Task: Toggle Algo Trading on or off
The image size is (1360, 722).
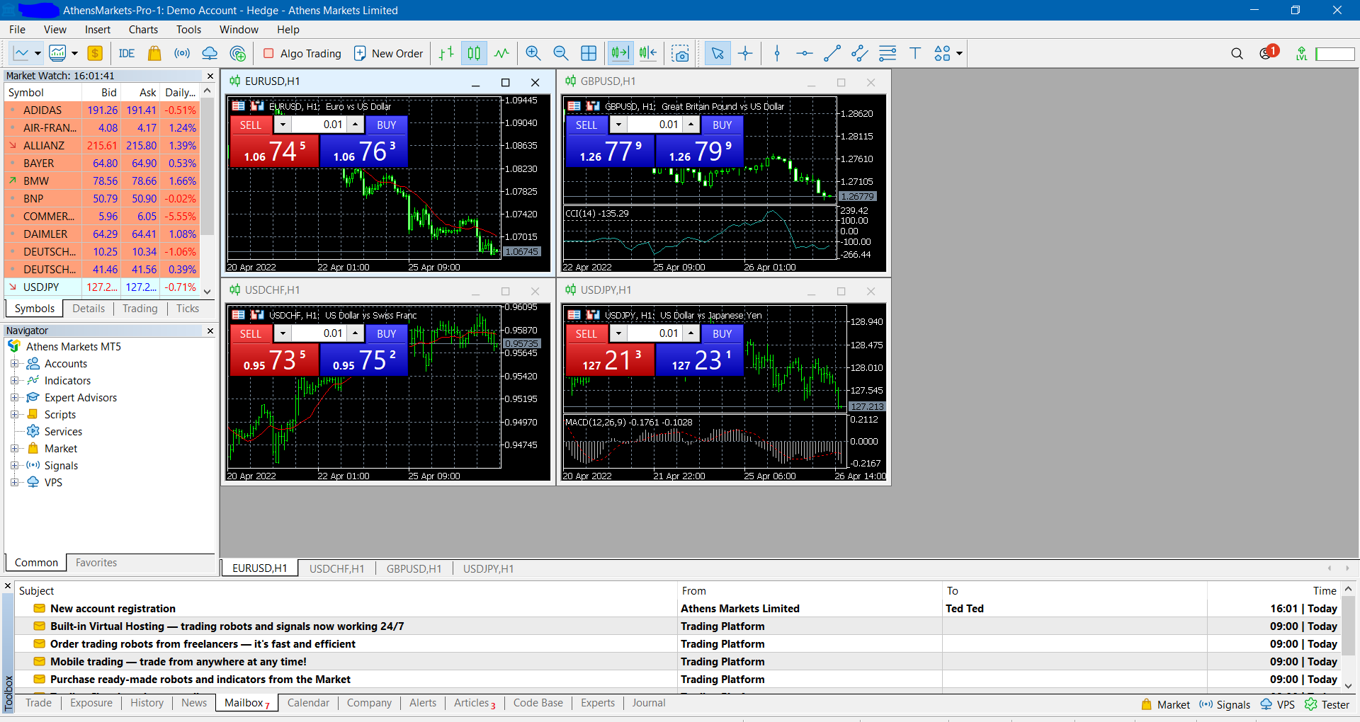Action: click(x=302, y=53)
